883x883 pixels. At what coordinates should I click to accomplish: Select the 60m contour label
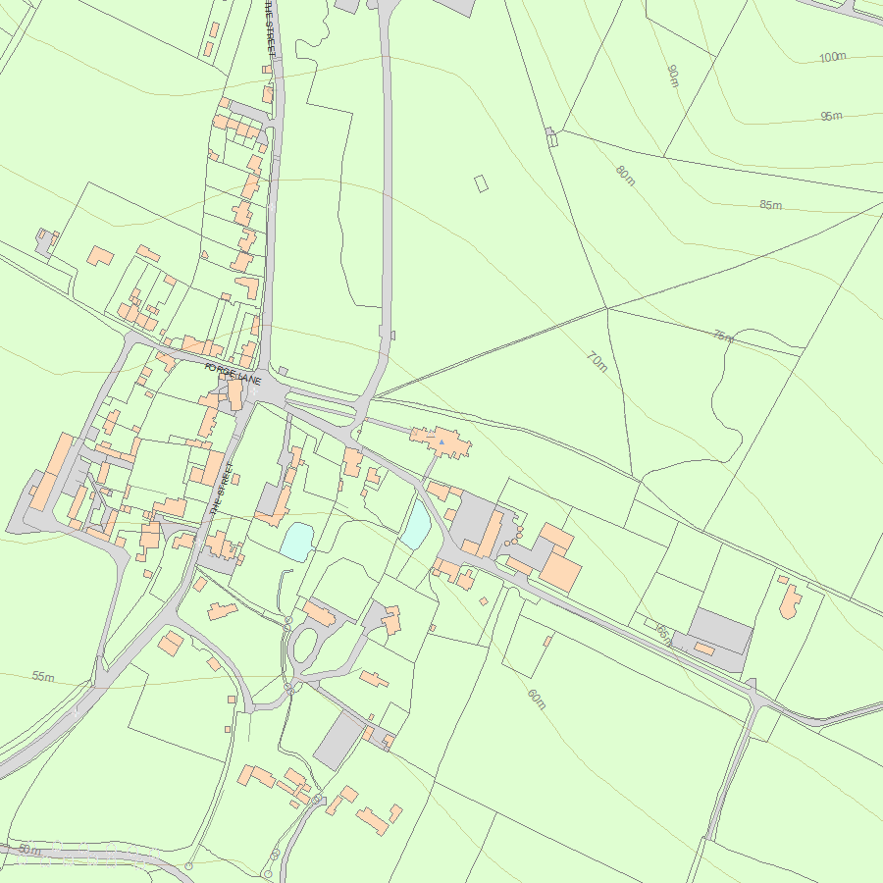pyautogui.click(x=537, y=699)
